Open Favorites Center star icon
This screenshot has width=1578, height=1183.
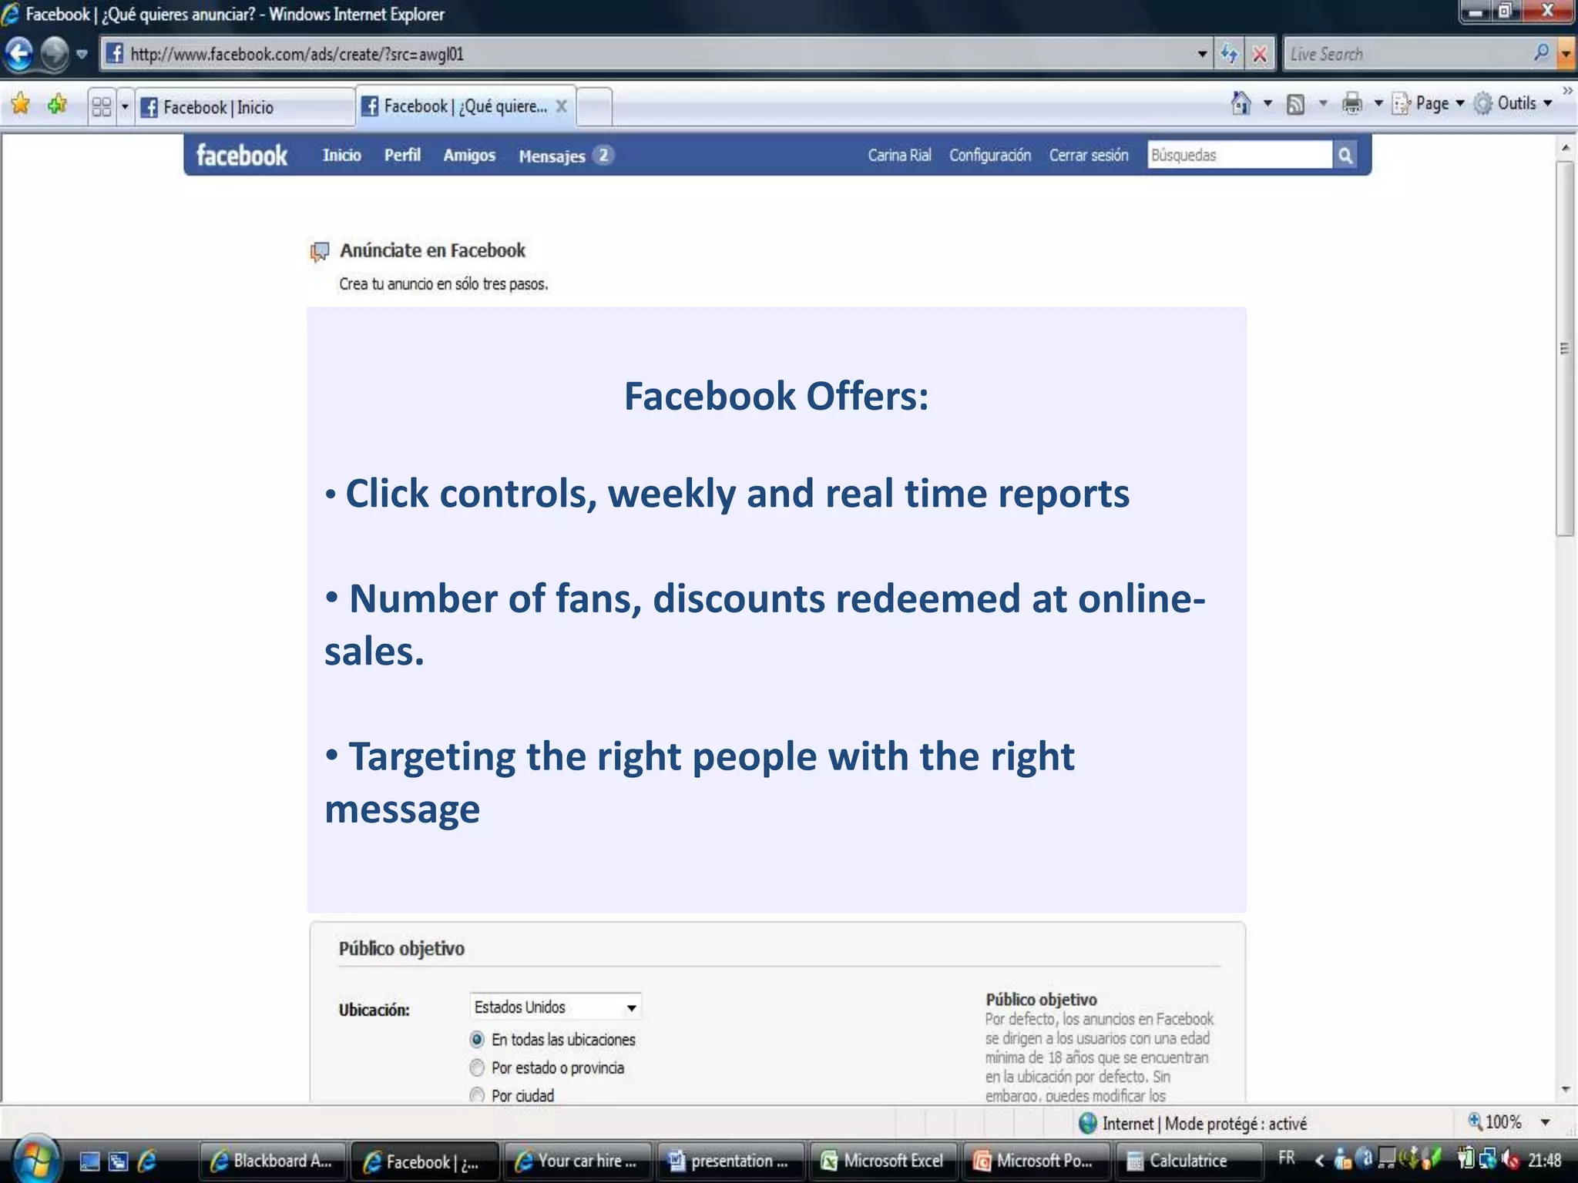click(x=21, y=104)
